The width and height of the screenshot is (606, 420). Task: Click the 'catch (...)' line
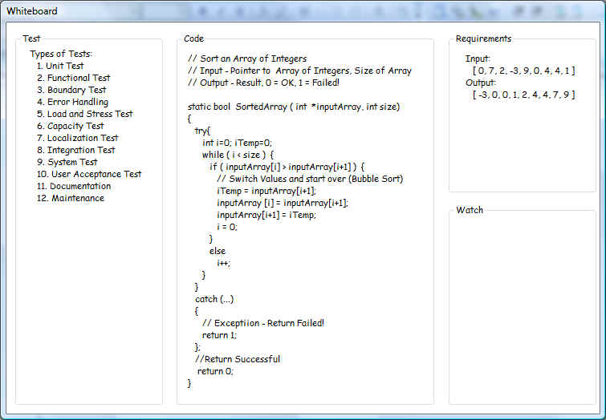(x=214, y=299)
